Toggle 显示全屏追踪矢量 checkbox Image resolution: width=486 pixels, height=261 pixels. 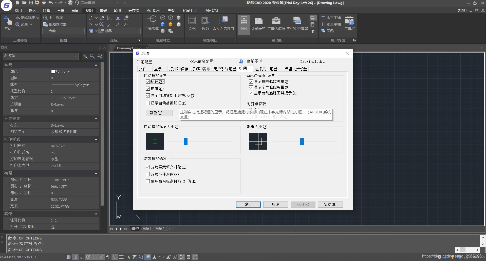pos(251,87)
